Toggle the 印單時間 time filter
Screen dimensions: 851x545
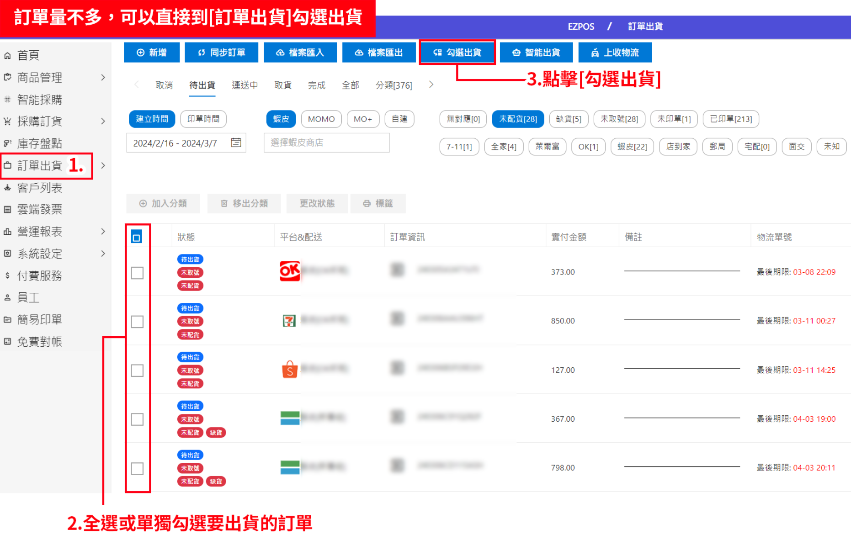[x=203, y=119]
